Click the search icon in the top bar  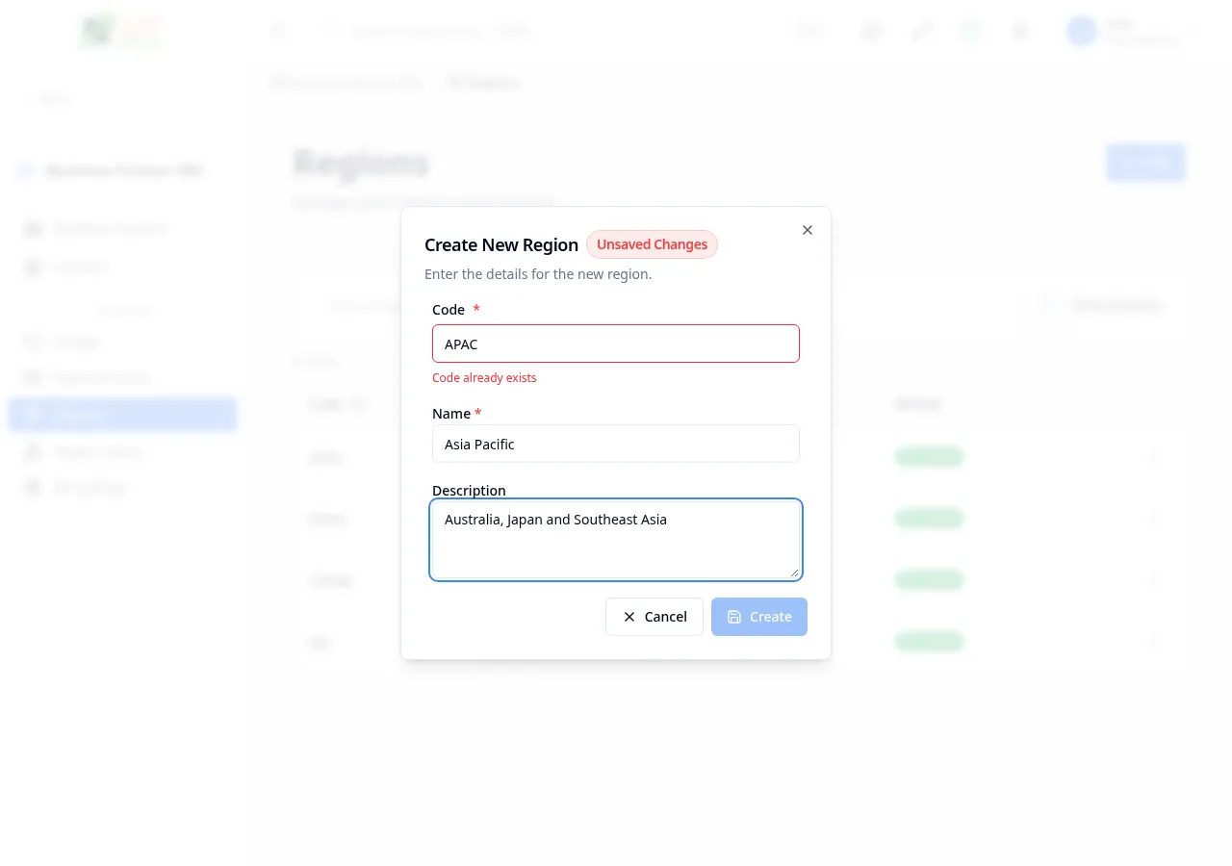click(x=331, y=31)
